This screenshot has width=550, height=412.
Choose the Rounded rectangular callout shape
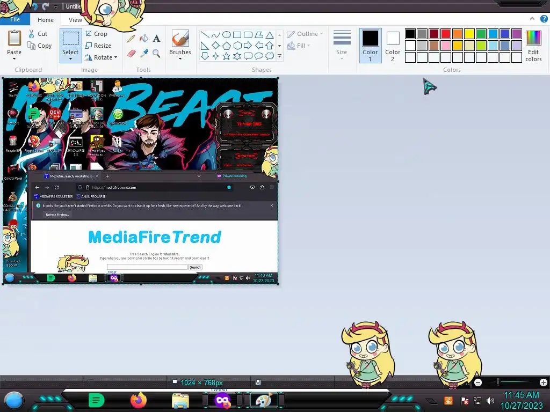(x=248, y=56)
